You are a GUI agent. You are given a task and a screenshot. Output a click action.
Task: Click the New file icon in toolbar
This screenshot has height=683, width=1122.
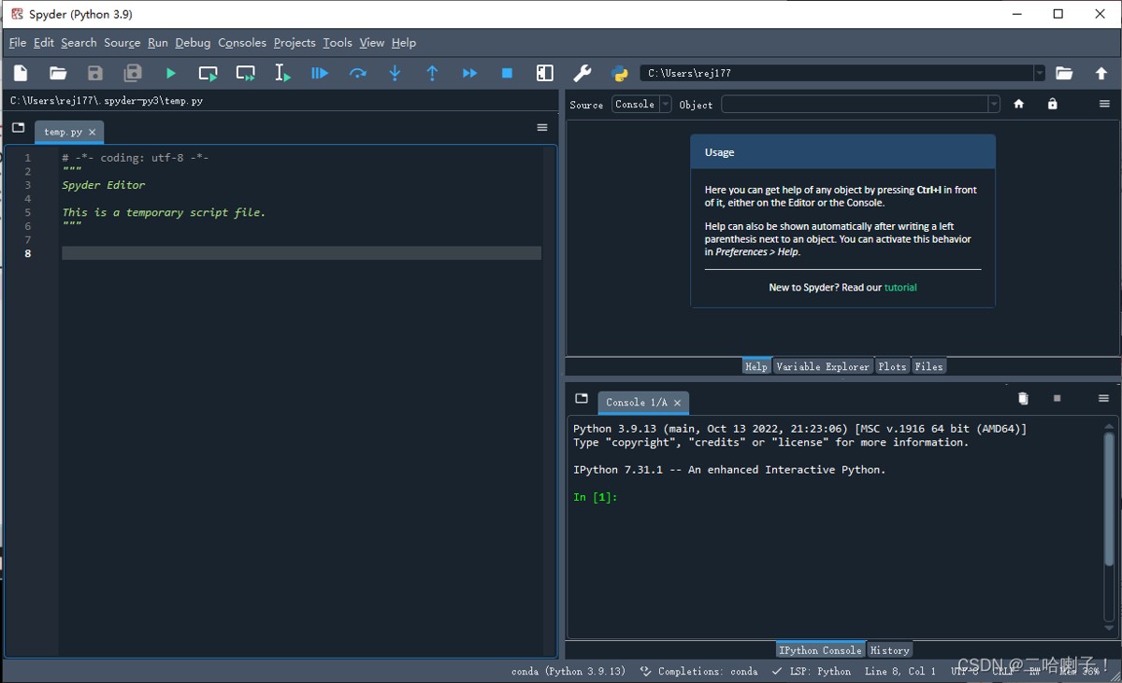(x=21, y=73)
